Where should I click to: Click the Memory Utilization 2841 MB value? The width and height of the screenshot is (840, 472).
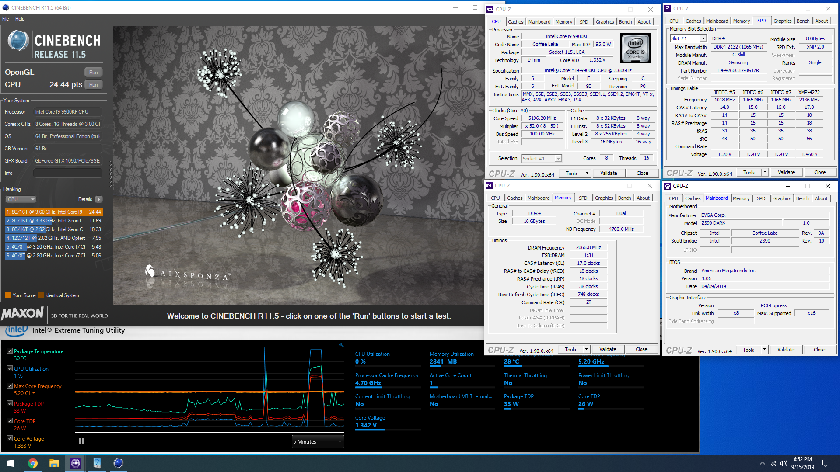point(443,362)
